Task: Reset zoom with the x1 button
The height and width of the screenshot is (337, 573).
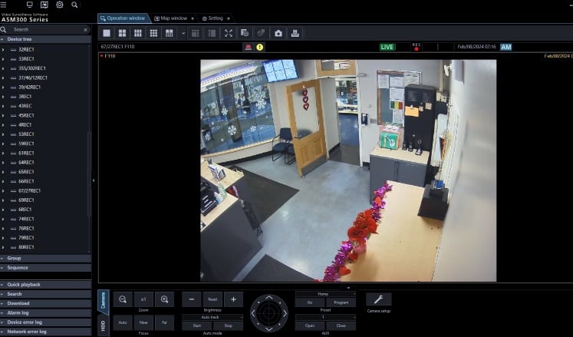Action: click(143, 299)
